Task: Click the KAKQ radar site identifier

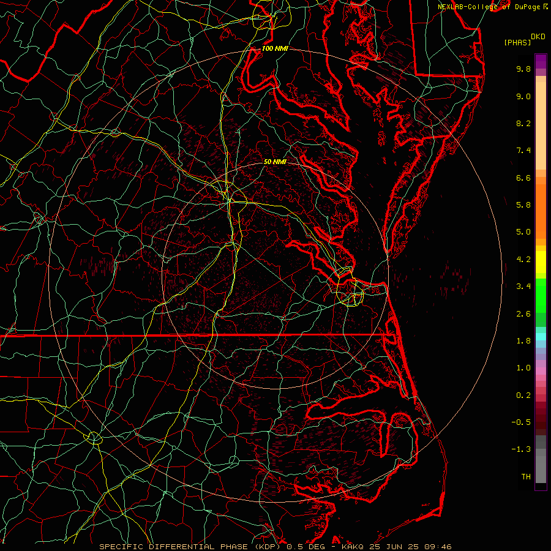Action: (353, 547)
